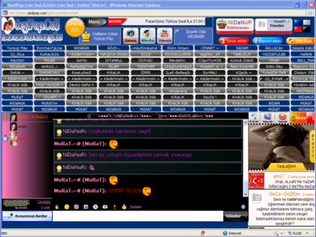316x237 pixels.
Task: Pick the red theme color swatch
Action: 298,30
